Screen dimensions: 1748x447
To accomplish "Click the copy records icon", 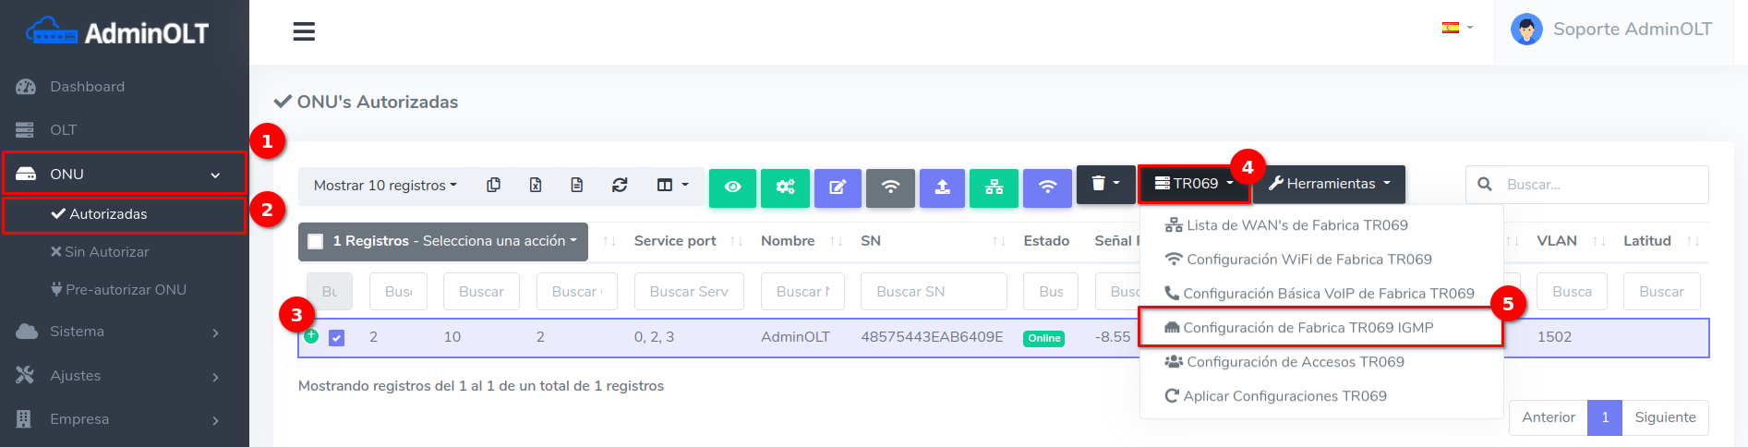I will click(494, 186).
